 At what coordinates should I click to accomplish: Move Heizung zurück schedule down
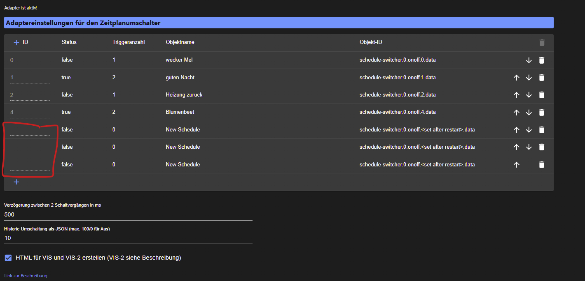529,95
